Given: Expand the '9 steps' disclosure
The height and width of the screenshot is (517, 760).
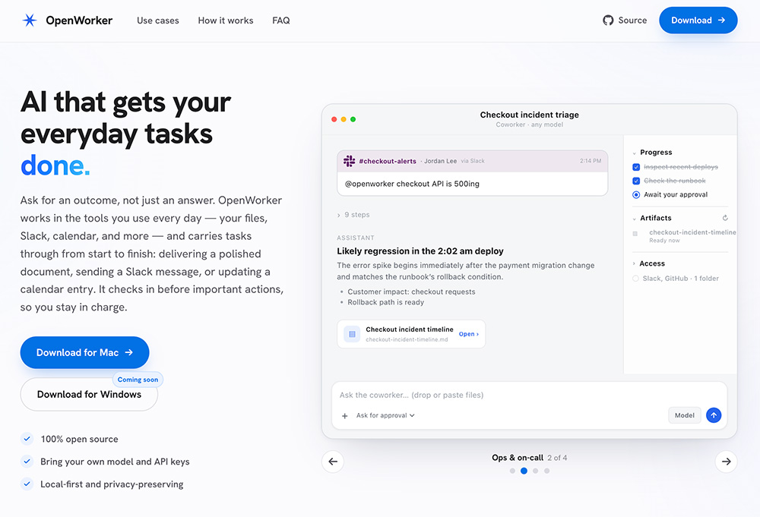Looking at the screenshot, I should tap(353, 214).
